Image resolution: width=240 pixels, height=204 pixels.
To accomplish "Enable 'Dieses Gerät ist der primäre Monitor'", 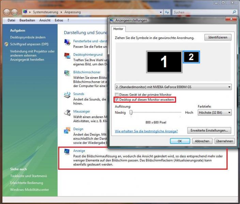I will click(117, 95).
